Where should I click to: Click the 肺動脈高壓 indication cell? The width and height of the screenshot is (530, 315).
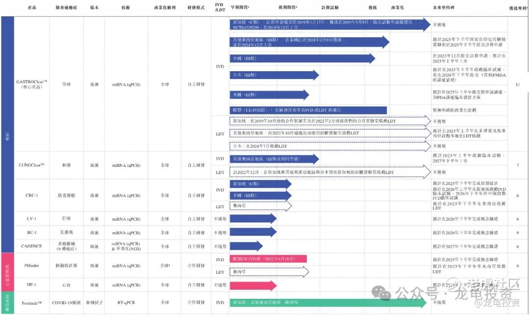point(66,265)
